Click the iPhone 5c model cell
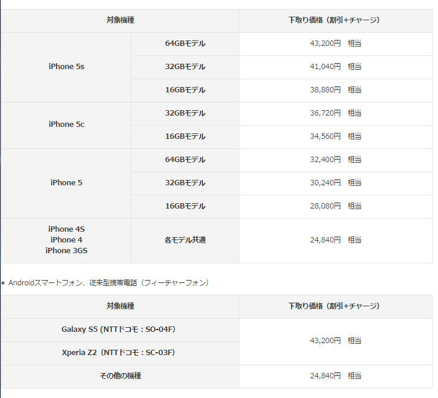This screenshot has height=398, width=438. point(66,125)
